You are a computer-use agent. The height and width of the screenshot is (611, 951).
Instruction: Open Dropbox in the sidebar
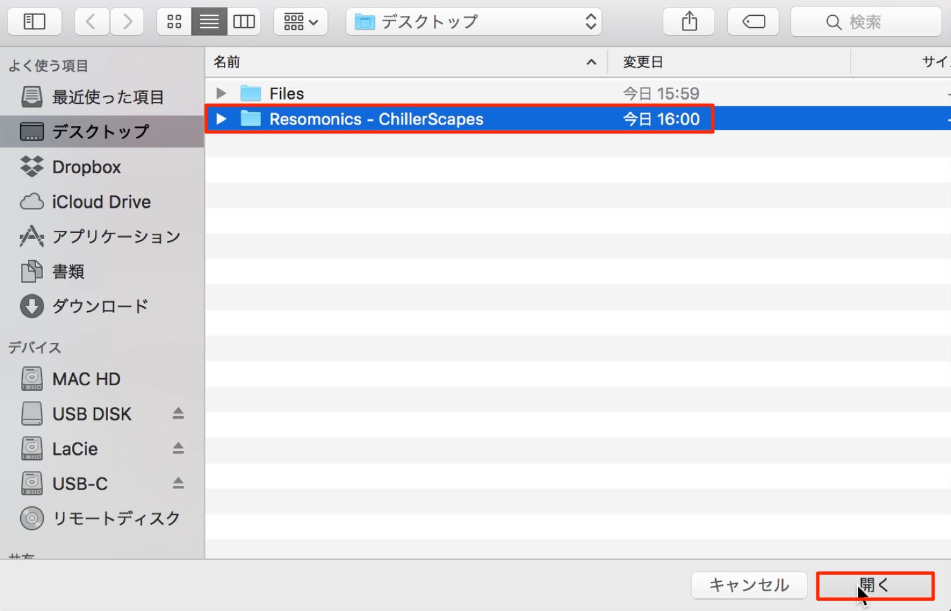coord(102,167)
